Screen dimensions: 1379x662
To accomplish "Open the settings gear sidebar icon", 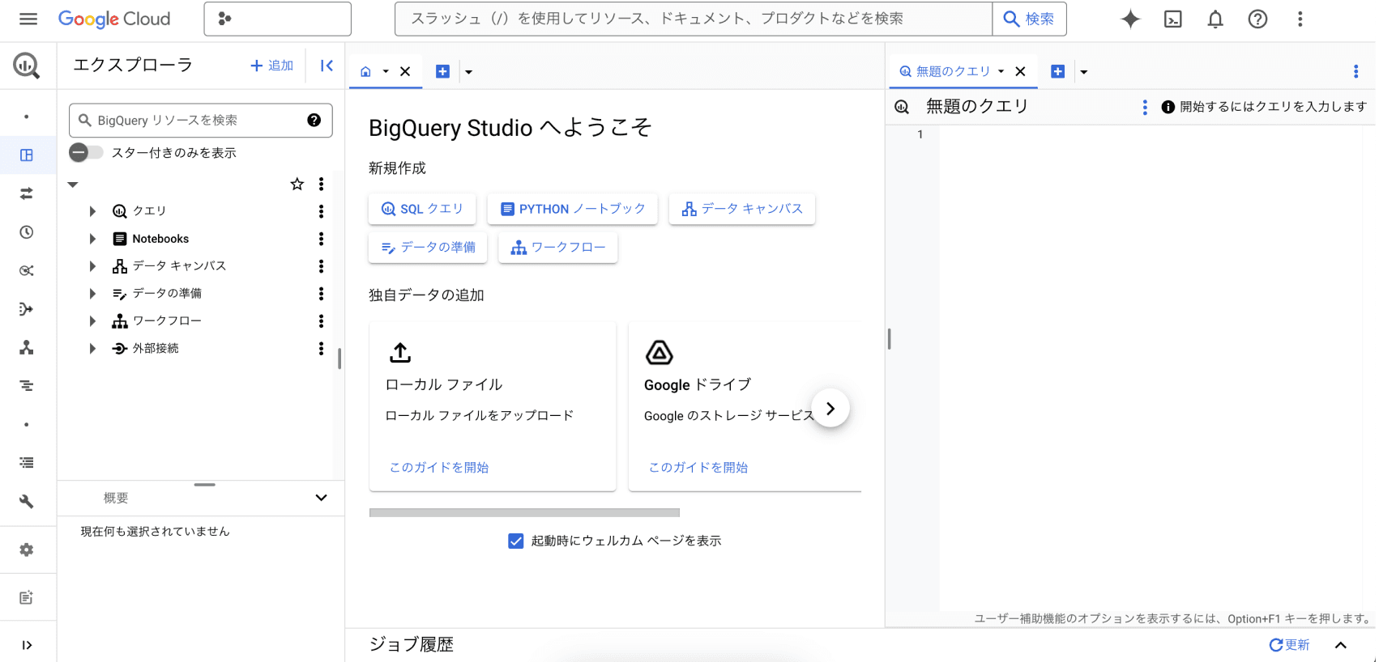I will click(x=27, y=550).
